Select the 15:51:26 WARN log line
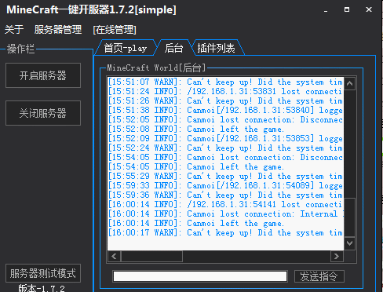Viewport: 383px width, 292px height. [x=225, y=100]
